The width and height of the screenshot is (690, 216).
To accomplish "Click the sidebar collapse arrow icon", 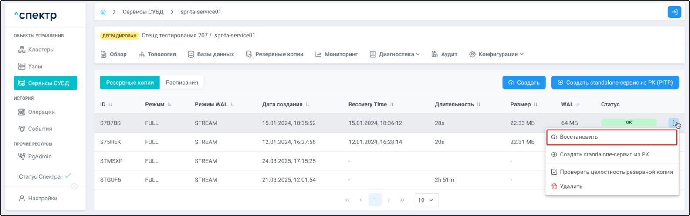I will [74, 186].
